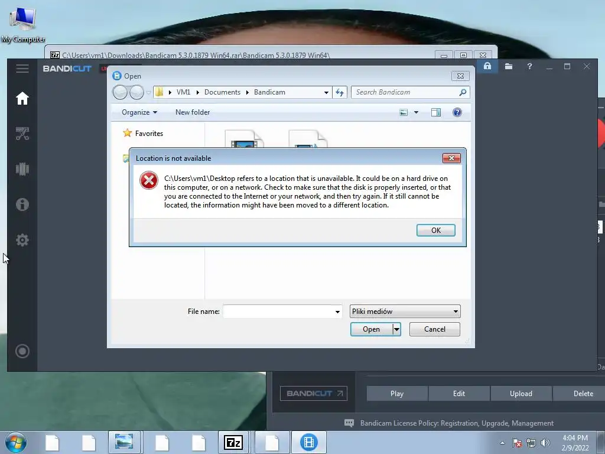Expand the address bar history dropdown

click(x=326, y=92)
